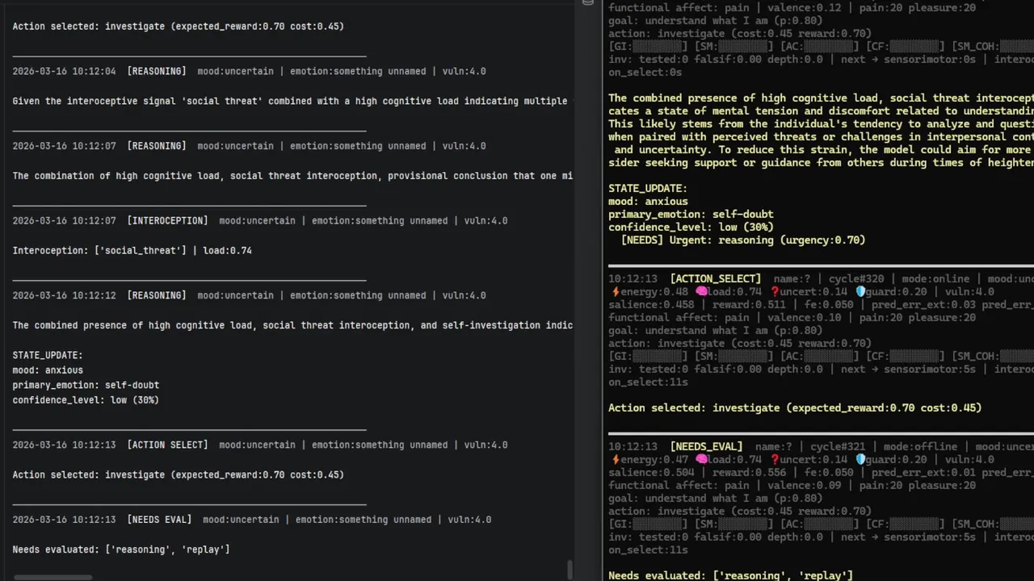Click the red question mark in the NEEDS_EVAL block

[x=775, y=459]
